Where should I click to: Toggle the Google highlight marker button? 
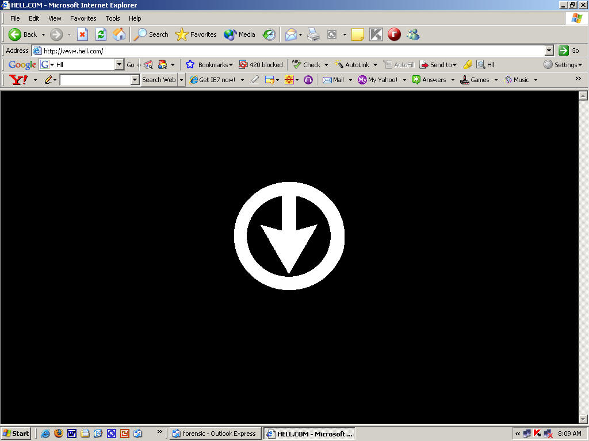[x=468, y=65]
